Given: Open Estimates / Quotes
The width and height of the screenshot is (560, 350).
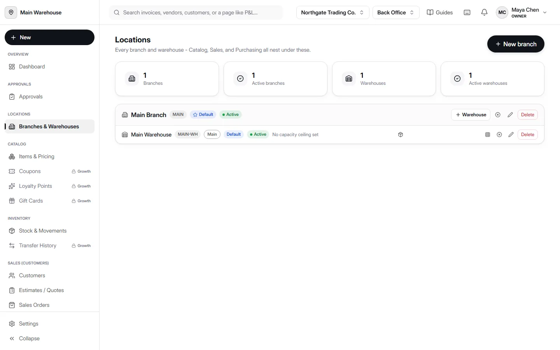Looking at the screenshot, I should (49, 290).
